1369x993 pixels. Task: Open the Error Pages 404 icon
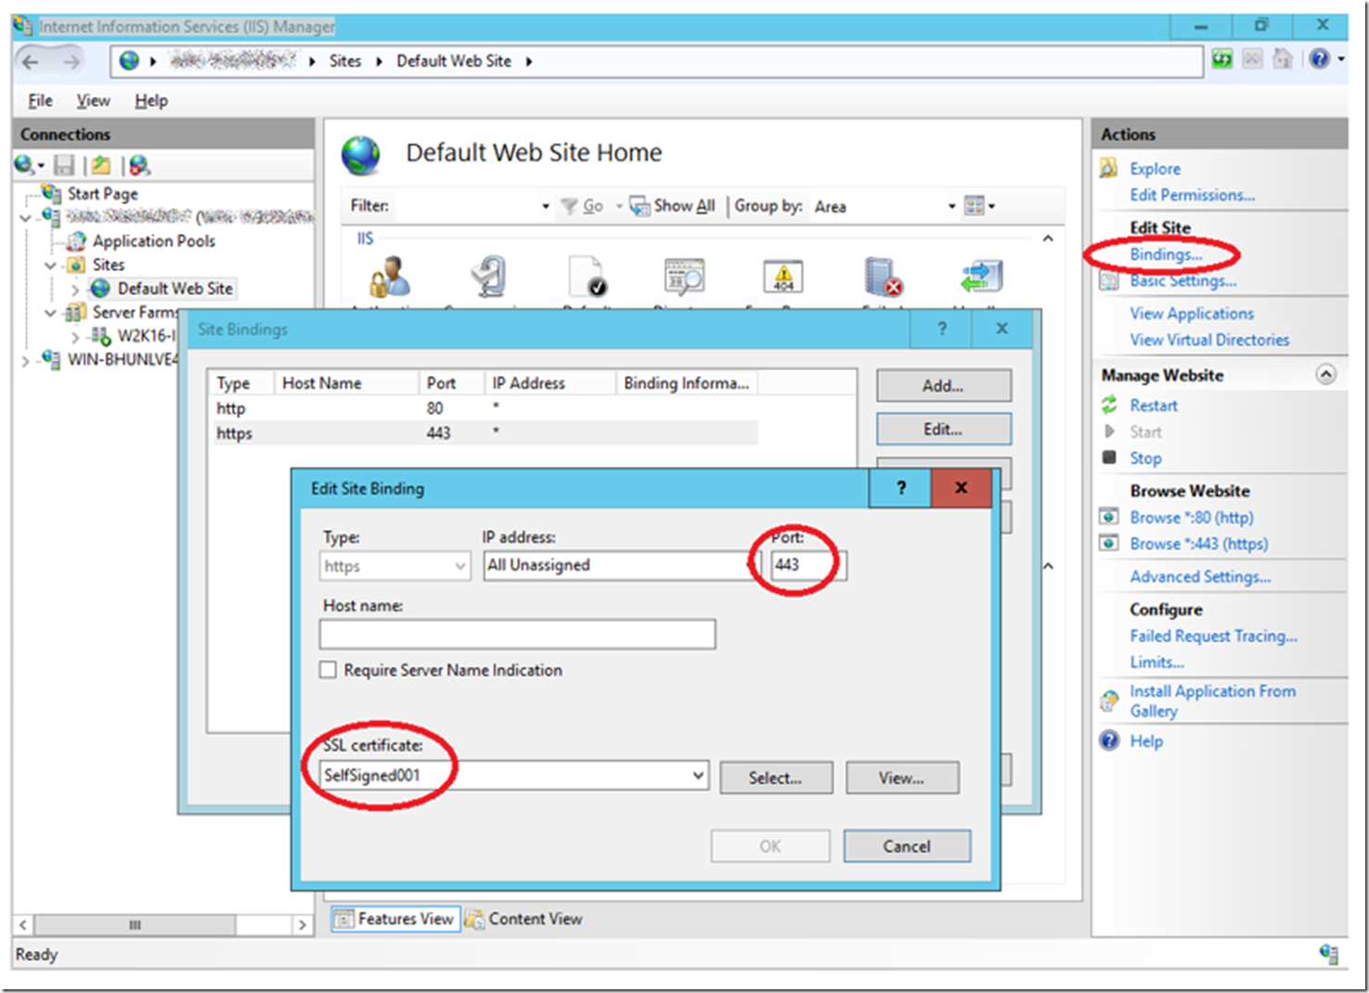coord(783,277)
